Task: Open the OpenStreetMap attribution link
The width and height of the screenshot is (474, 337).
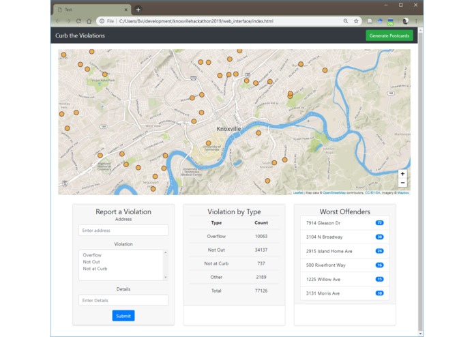Action: 334,192
